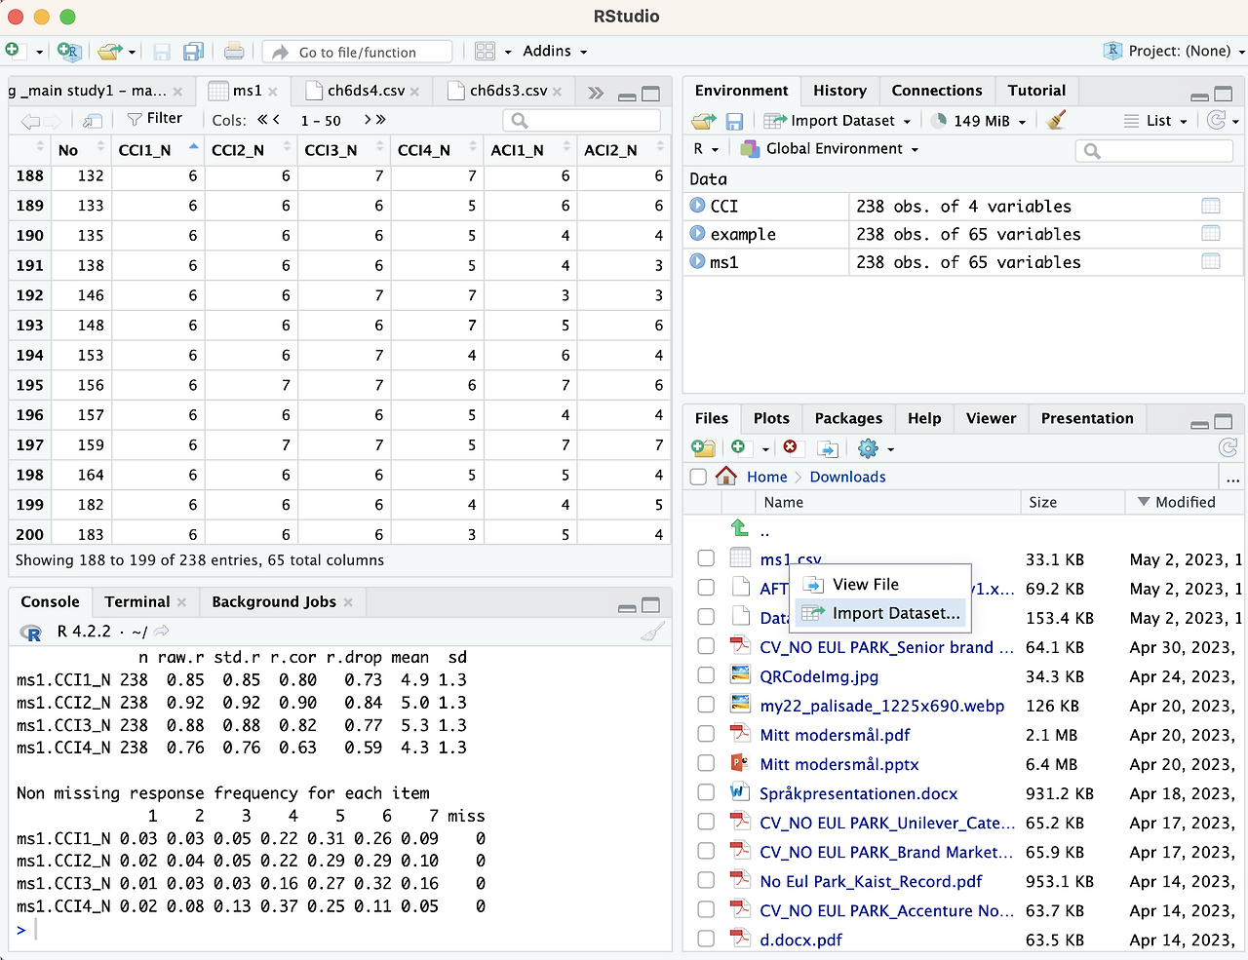Switch to the History tab
1248x960 pixels.
click(839, 90)
